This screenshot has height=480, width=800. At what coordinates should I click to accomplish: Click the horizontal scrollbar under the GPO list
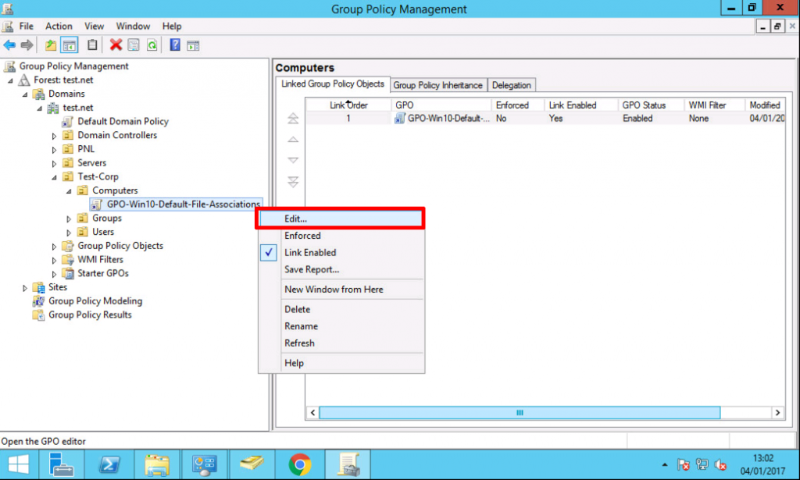tap(519, 412)
